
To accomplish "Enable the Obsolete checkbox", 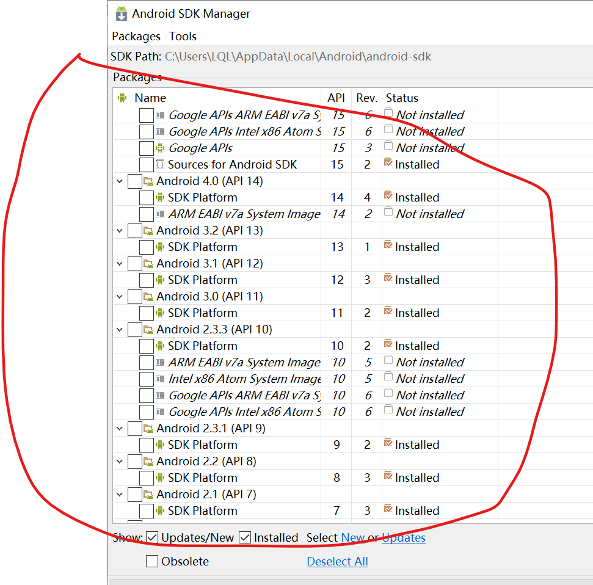I will tap(152, 561).
